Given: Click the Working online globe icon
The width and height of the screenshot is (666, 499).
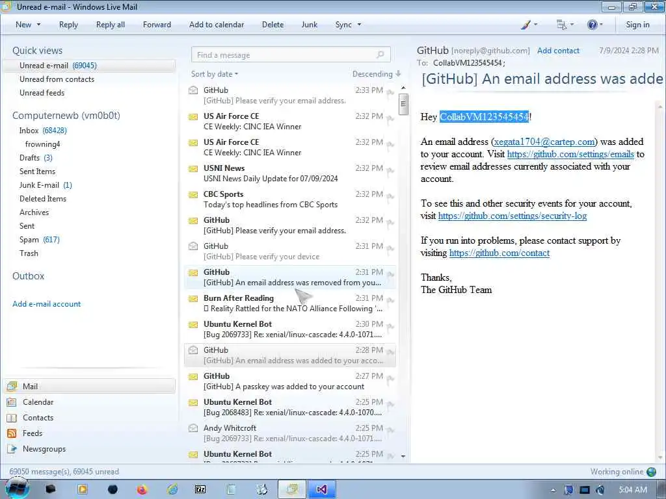Looking at the screenshot, I should tap(651, 472).
